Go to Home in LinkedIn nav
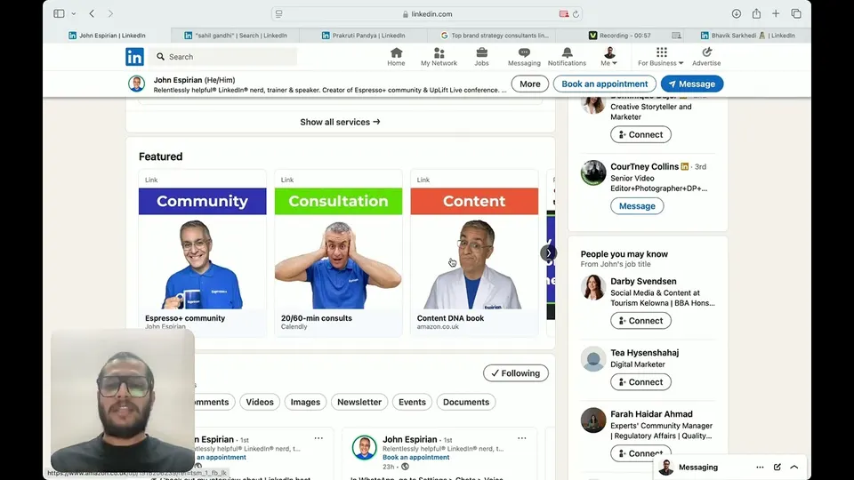854x480 pixels. (396, 57)
